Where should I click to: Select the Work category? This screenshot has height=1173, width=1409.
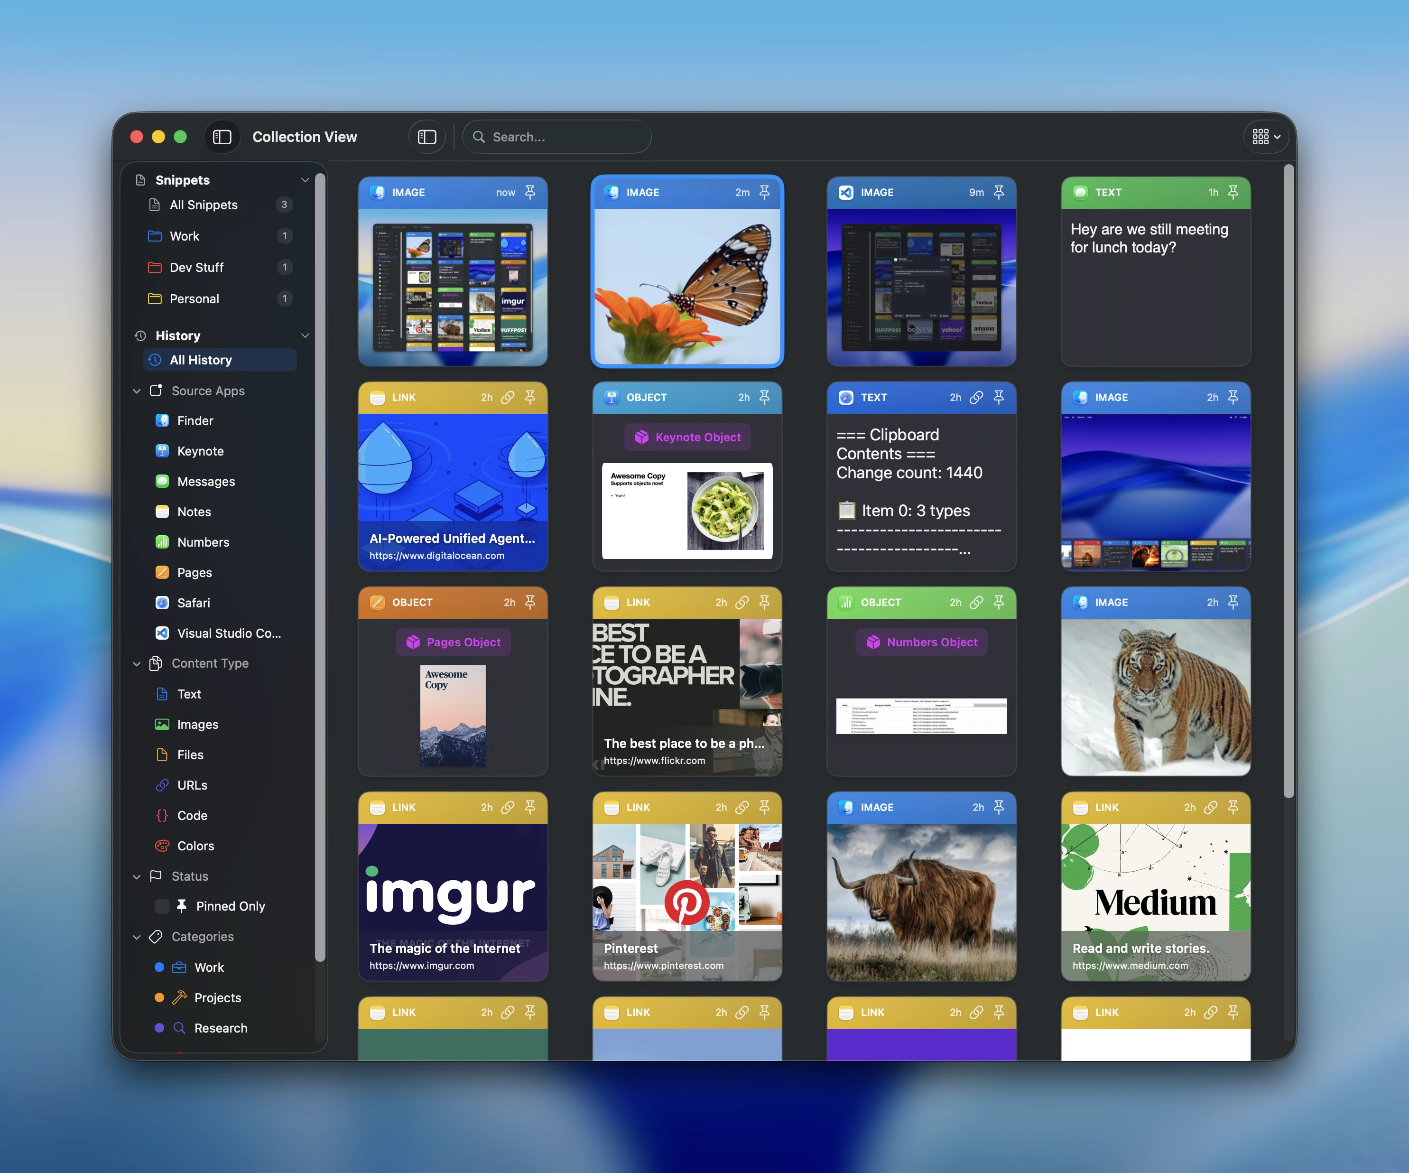click(209, 968)
